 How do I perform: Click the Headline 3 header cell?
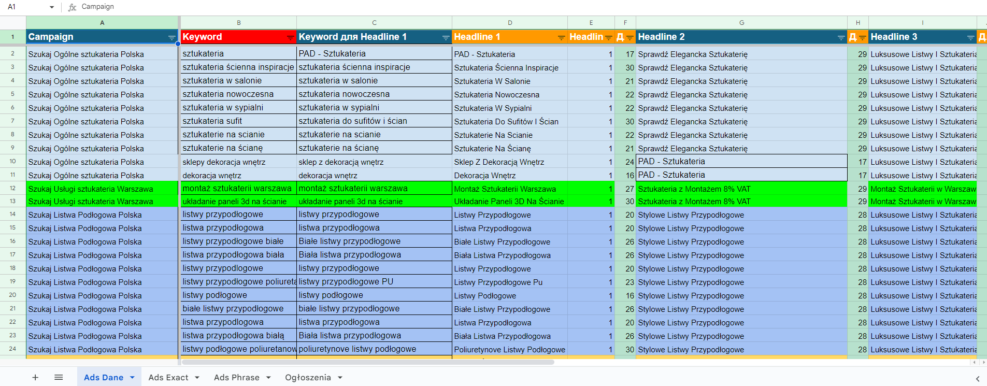[922, 37]
